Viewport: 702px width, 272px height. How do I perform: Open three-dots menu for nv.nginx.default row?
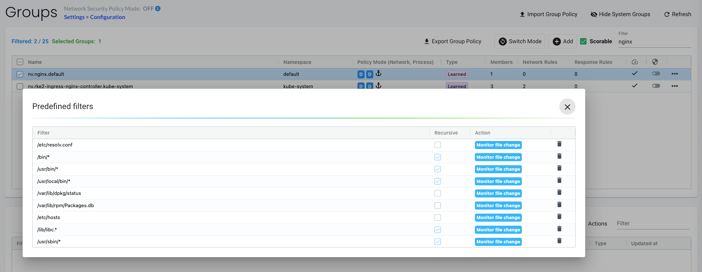pyautogui.click(x=674, y=74)
